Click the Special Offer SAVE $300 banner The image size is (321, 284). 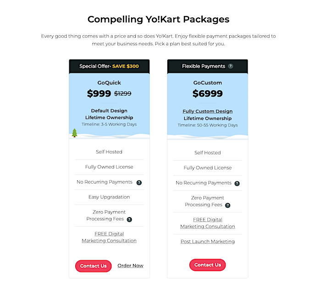(109, 66)
